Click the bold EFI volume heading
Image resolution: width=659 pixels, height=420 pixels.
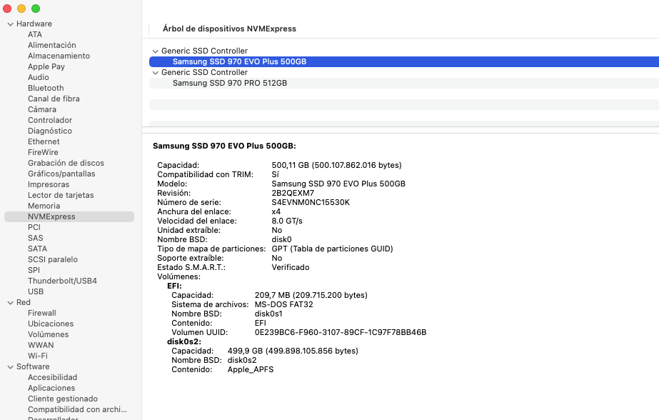point(174,286)
